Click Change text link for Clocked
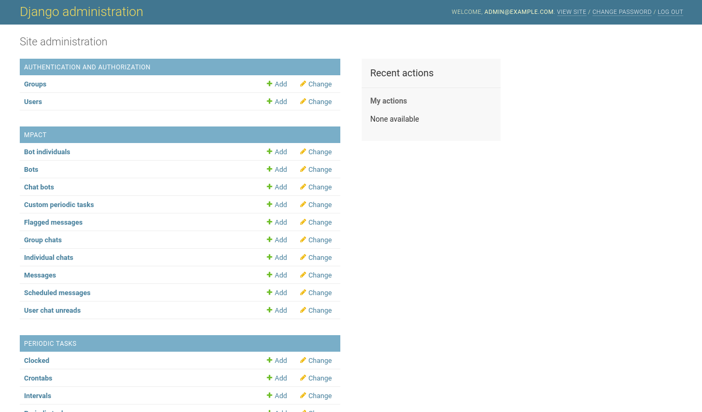Image resolution: width=702 pixels, height=412 pixels. point(320,361)
